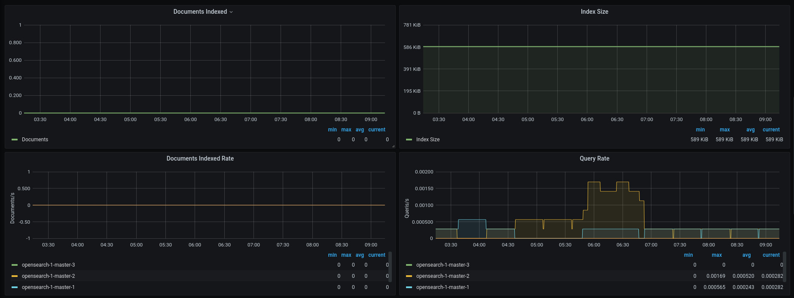Image resolution: width=794 pixels, height=298 pixels.
Task: Click the 09:00 time label in Query Rate chart
Action: pyautogui.click(x=766, y=245)
